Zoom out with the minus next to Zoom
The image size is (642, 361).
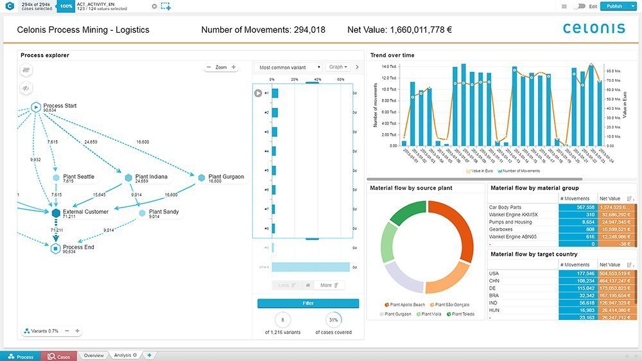point(209,67)
